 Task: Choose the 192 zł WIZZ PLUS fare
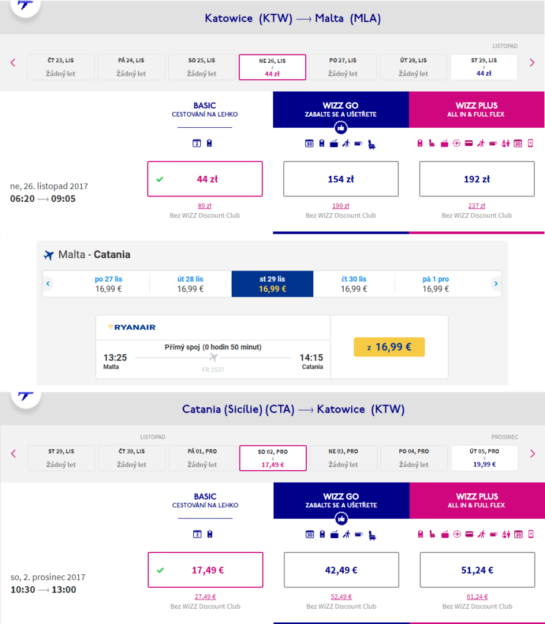[x=476, y=179]
